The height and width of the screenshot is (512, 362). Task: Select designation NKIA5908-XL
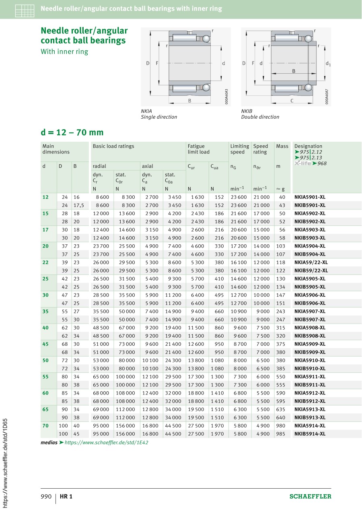click(310, 328)
